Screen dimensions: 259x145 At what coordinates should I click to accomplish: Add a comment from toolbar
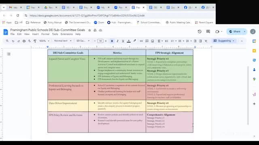[x=147, y=41]
